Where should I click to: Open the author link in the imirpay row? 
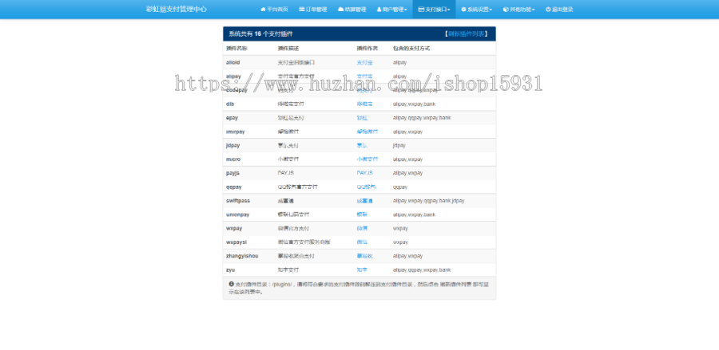pos(367,132)
